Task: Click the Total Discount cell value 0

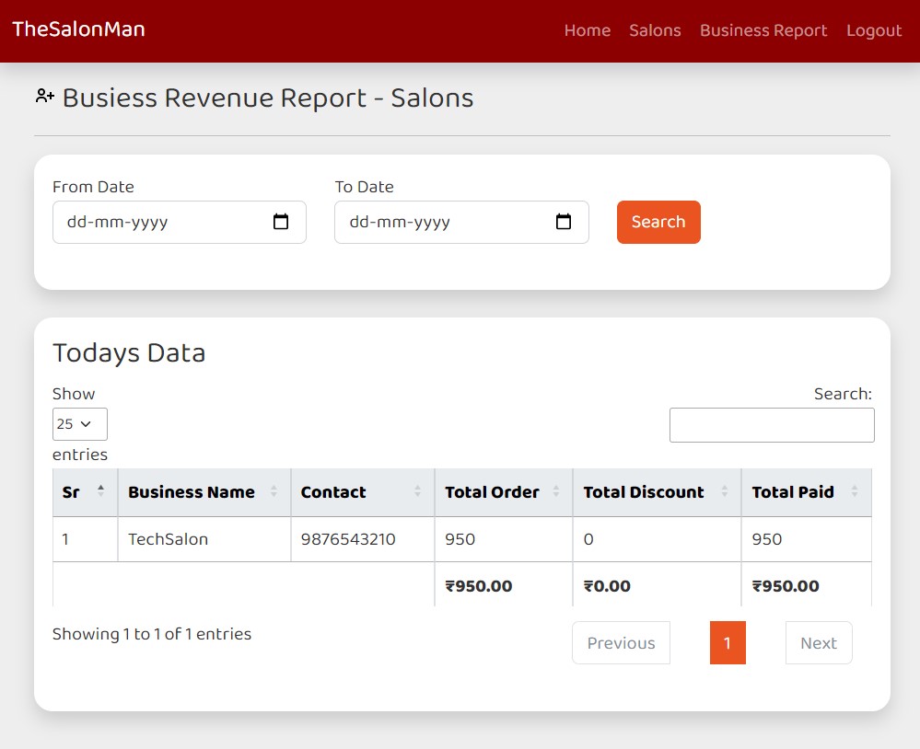Action: 588,539
